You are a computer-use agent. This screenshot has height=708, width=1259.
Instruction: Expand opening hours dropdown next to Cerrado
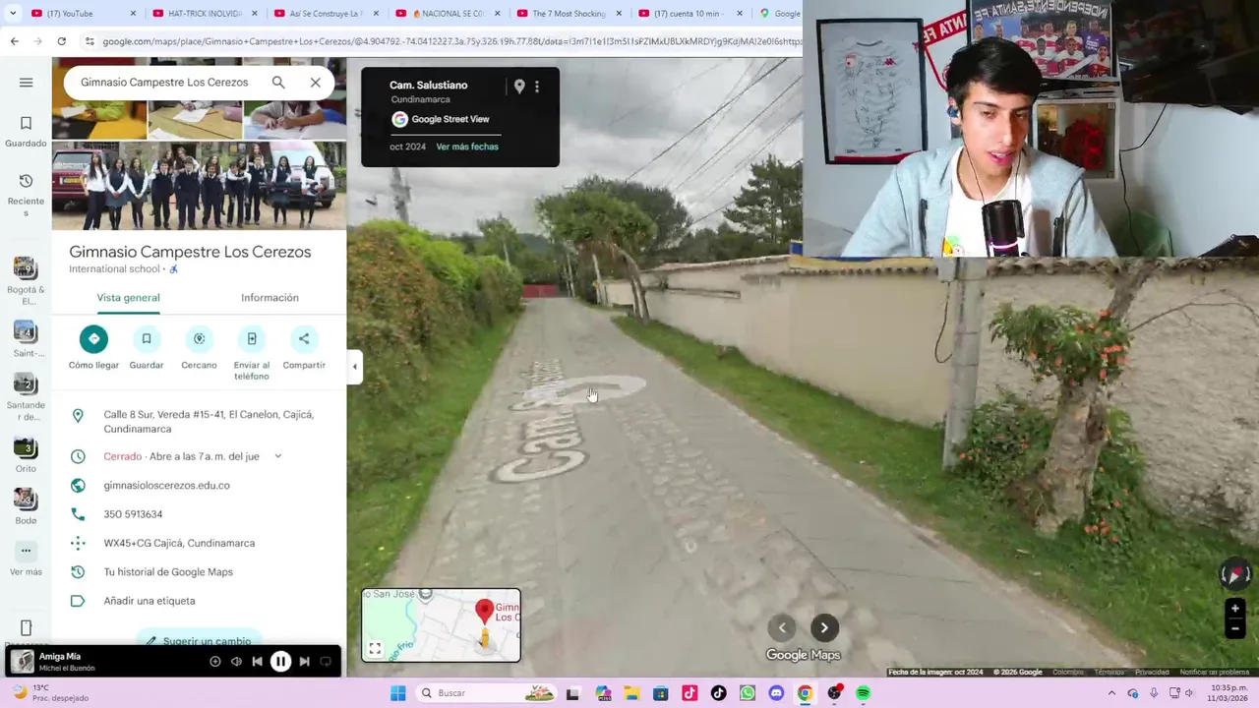(278, 456)
